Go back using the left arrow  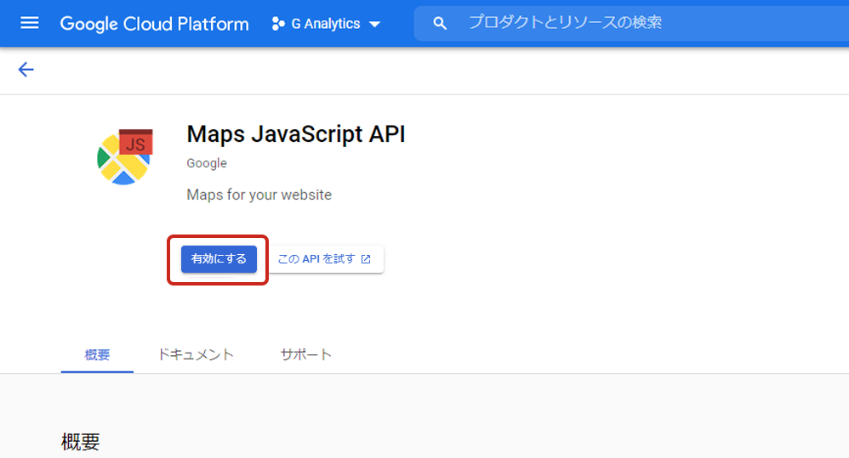[x=26, y=70]
